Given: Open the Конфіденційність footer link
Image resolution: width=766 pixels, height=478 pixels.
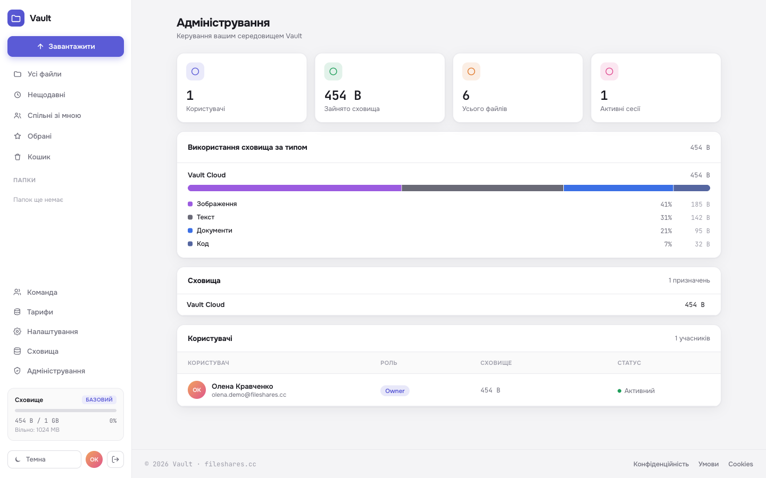Looking at the screenshot, I should click(661, 464).
